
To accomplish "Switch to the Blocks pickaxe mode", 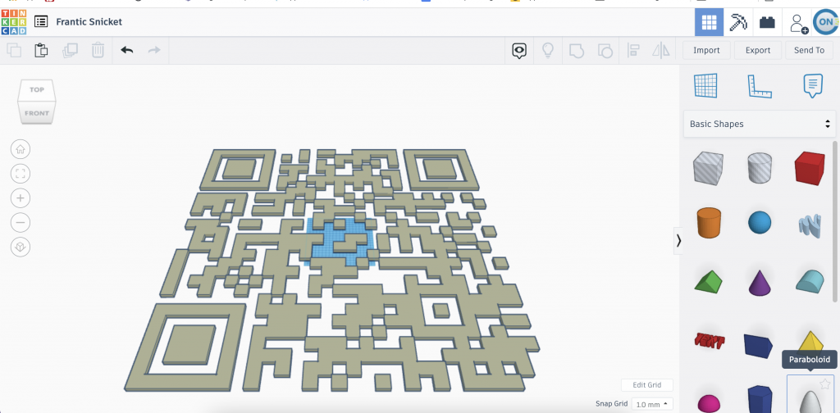I will [738, 22].
